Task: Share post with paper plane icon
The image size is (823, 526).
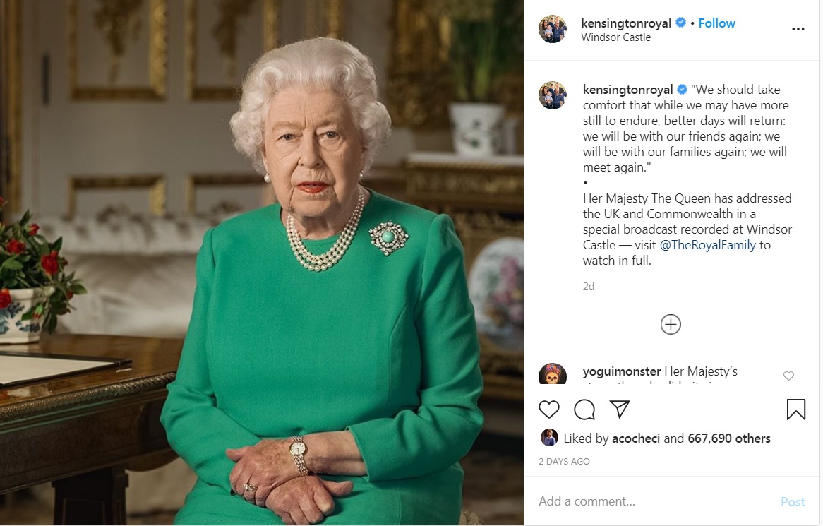Action: click(619, 410)
